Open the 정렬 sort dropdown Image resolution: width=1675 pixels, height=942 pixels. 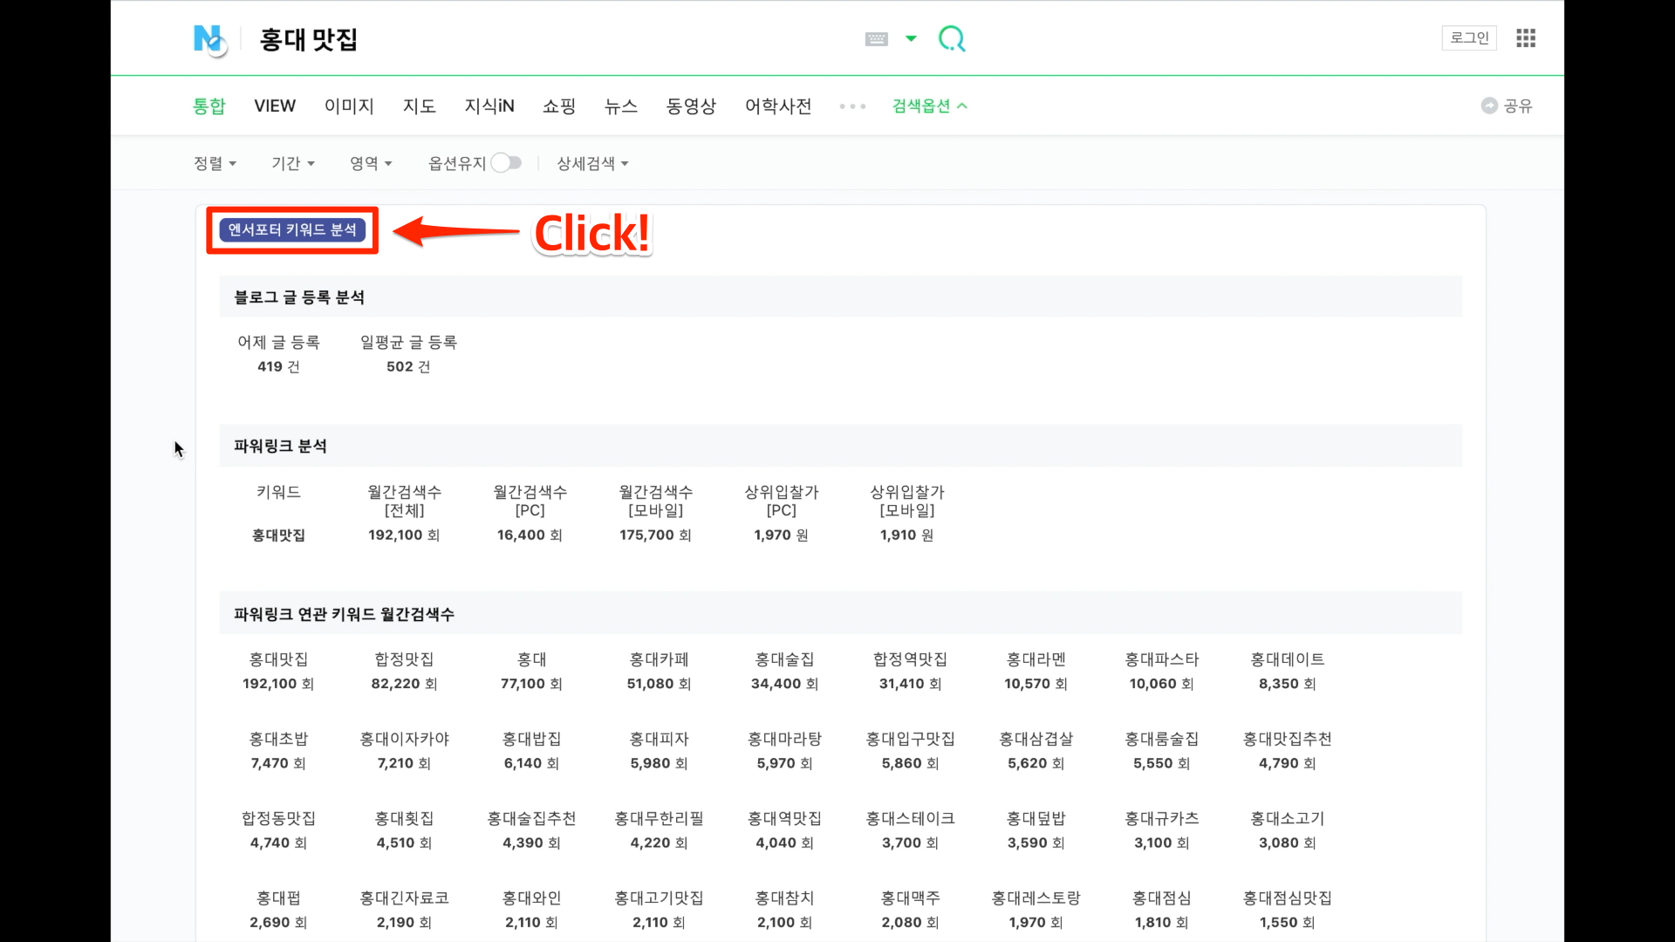[215, 163]
